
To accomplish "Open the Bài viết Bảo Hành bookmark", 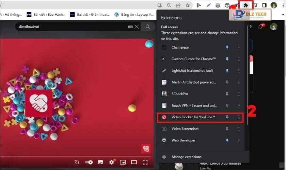I will (x=46, y=15).
